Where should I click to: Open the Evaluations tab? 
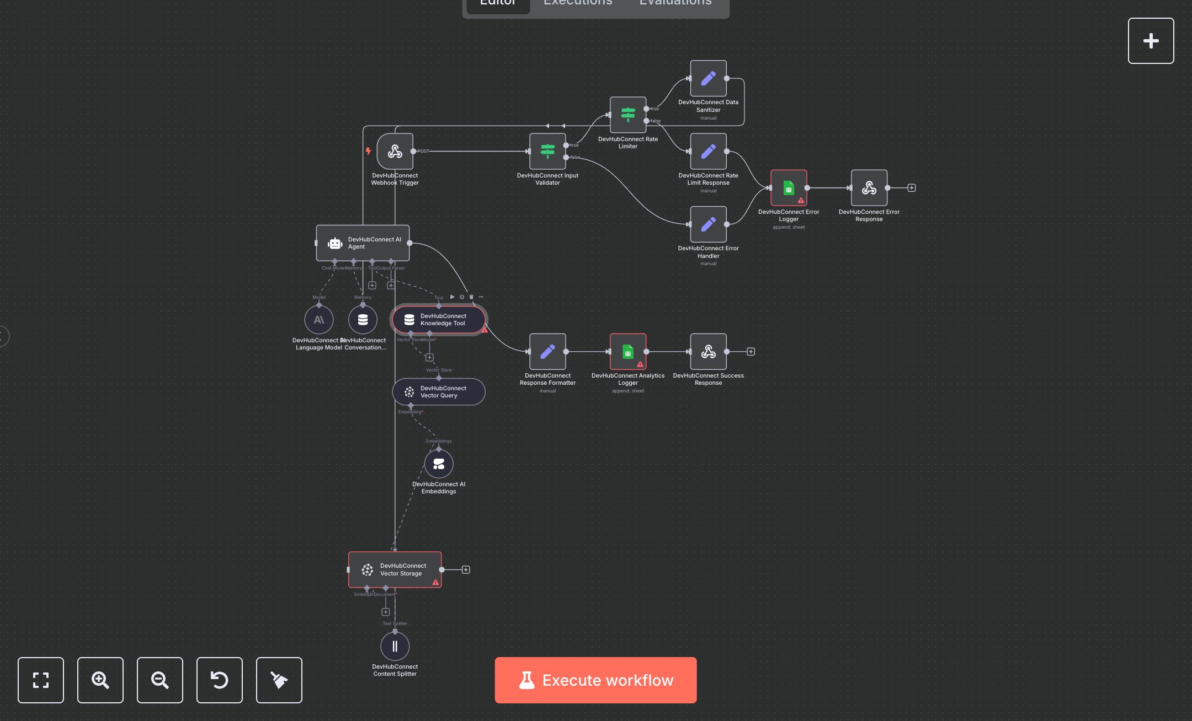pos(674,3)
